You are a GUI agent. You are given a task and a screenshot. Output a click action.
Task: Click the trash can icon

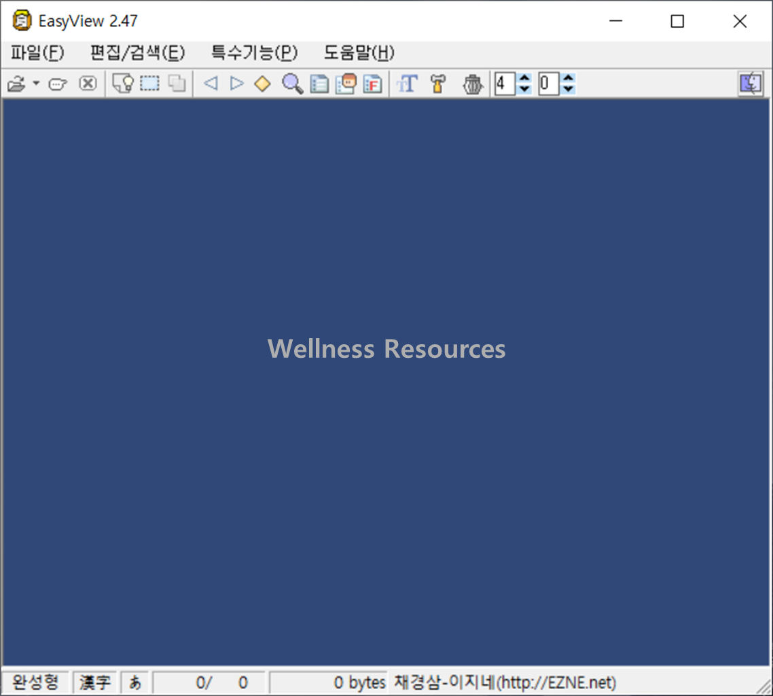coord(472,84)
